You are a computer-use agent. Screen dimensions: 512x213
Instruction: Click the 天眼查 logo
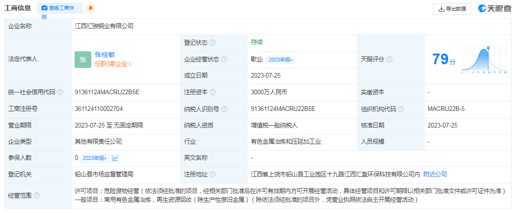pos(494,9)
